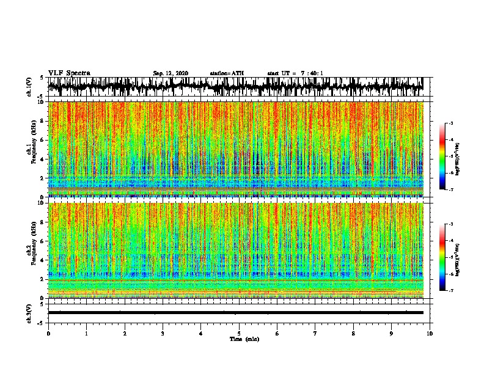Click the time axis end label "10"
484x374 pixels.
tap(430, 334)
